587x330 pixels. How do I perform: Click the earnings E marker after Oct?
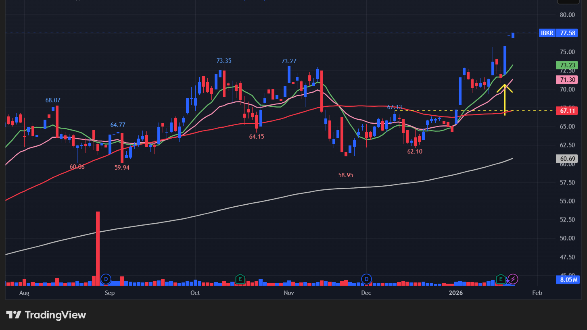pos(240,279)
